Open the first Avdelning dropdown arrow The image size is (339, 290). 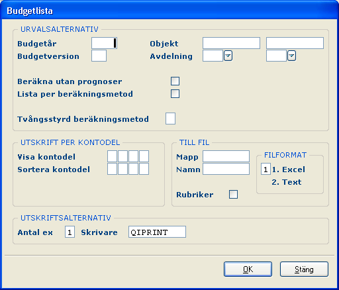click(x=228, y=56)
